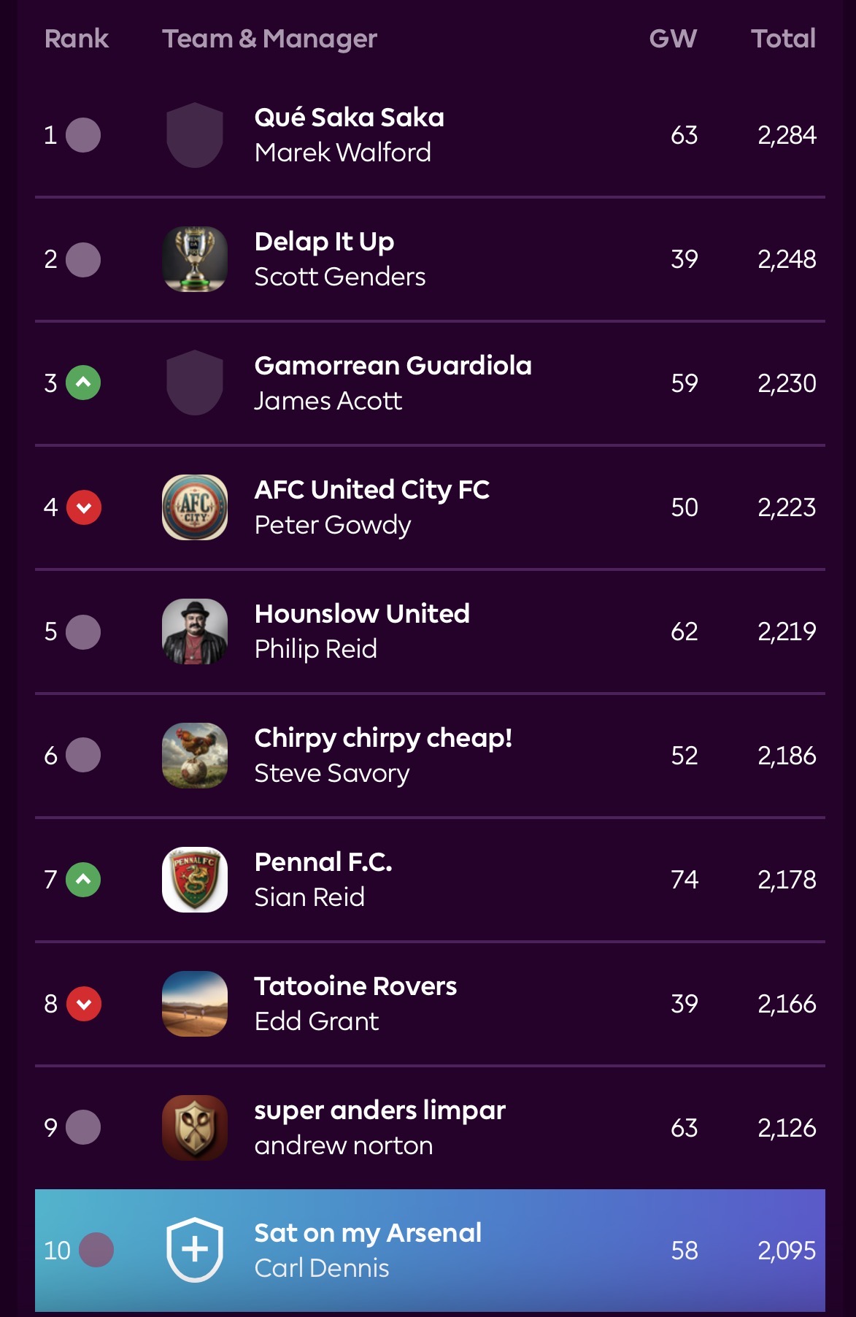Tap the red down arrow at rank 8
Screen dimensions: 856x1317
coord(83,1004)
